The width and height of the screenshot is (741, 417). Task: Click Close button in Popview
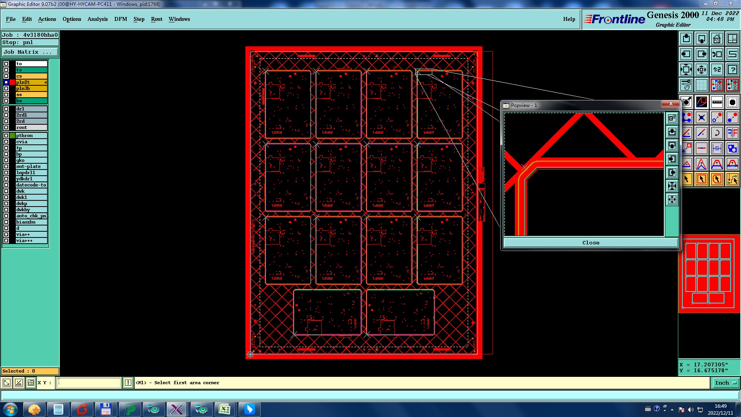pyautogui.click(x=590, y=242)
